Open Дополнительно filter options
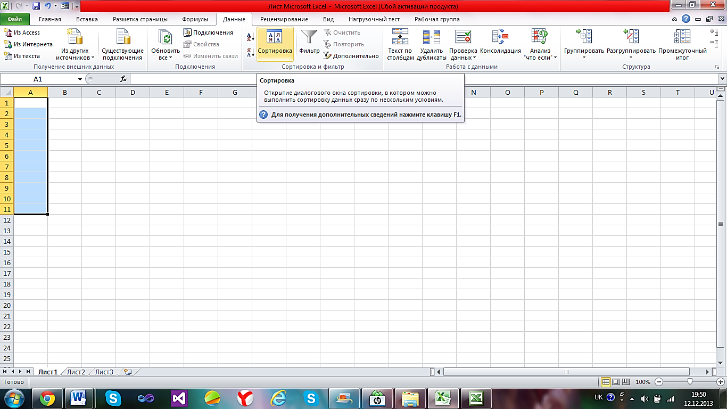Screen dimensions: 727x409 (x=351, y=56)
